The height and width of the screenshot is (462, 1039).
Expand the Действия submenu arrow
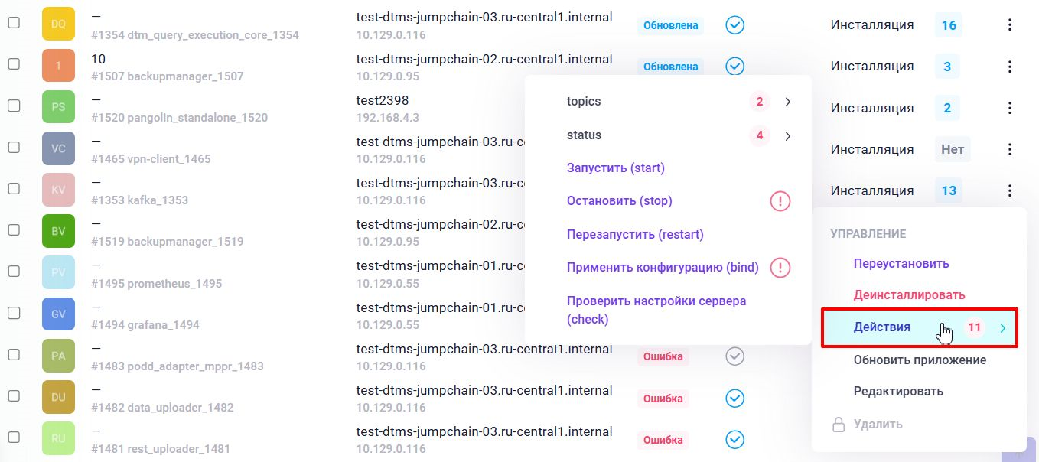coord(1002,328)
